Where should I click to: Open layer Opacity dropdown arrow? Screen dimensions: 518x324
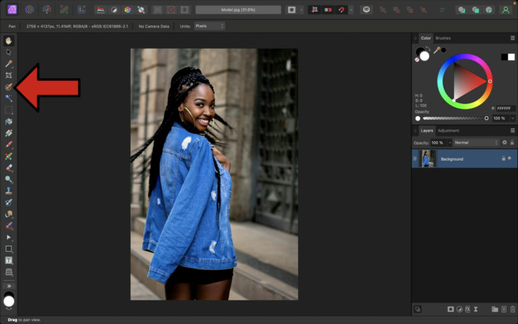(449, 143)
